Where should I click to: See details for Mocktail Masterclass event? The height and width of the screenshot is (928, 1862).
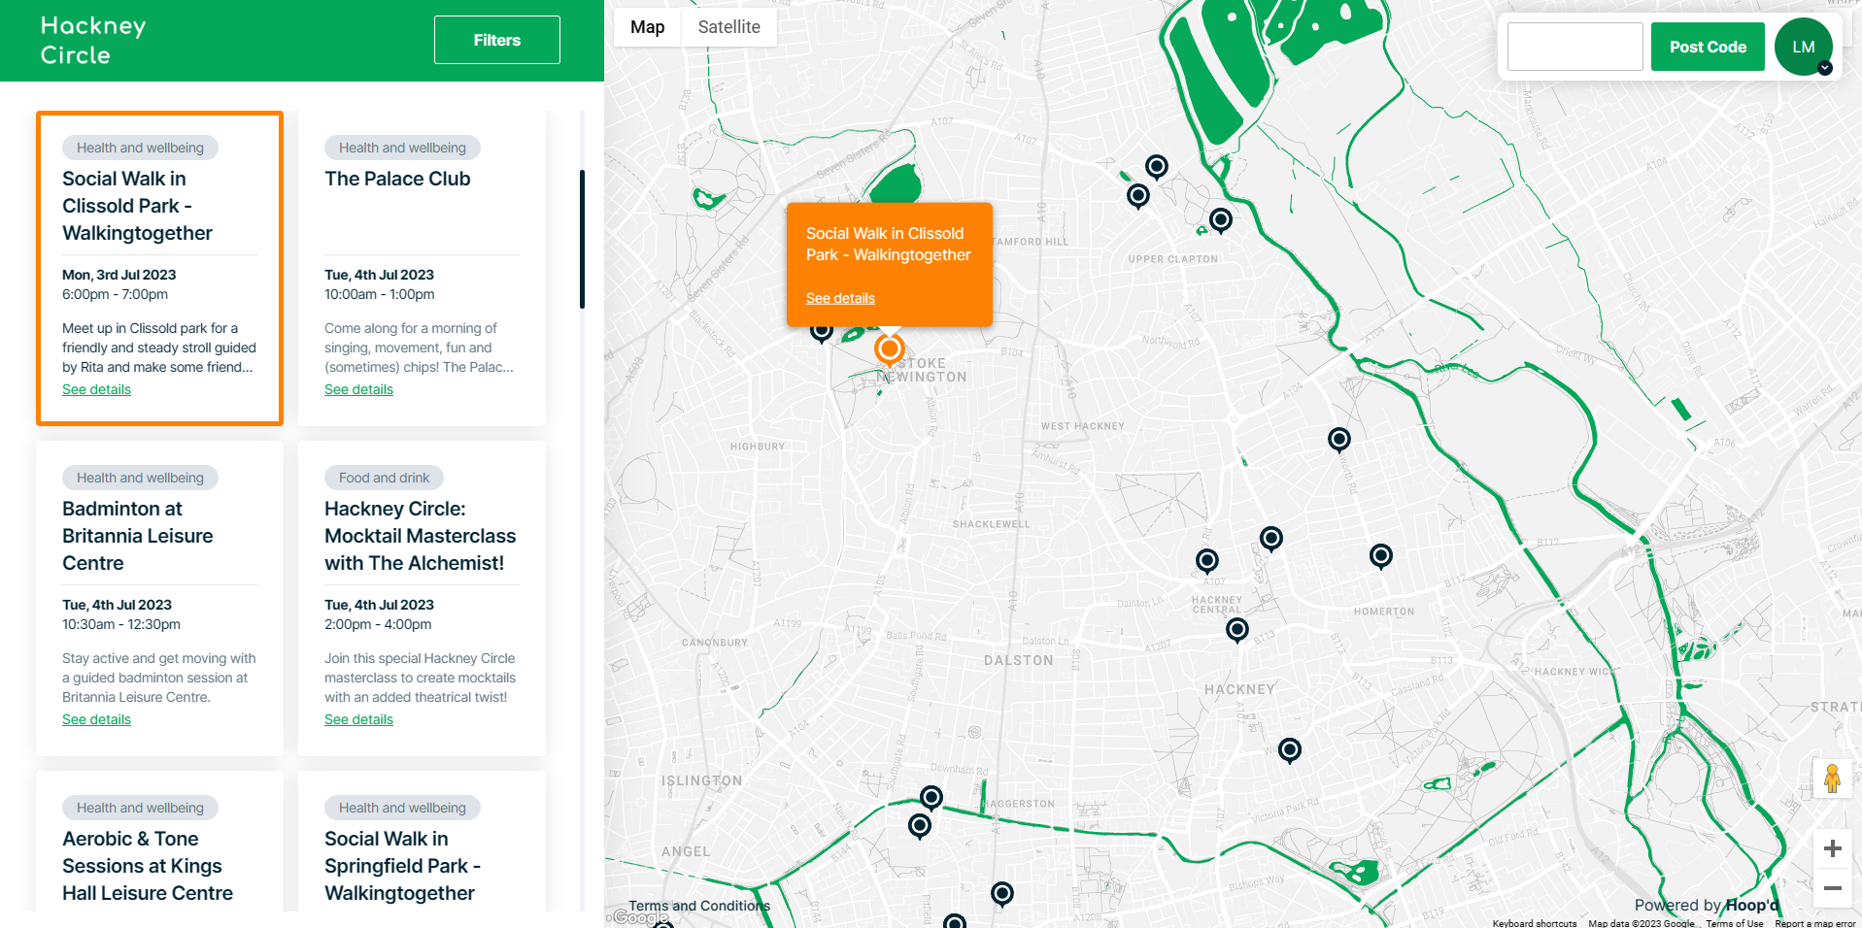click(x=358, y=719)
